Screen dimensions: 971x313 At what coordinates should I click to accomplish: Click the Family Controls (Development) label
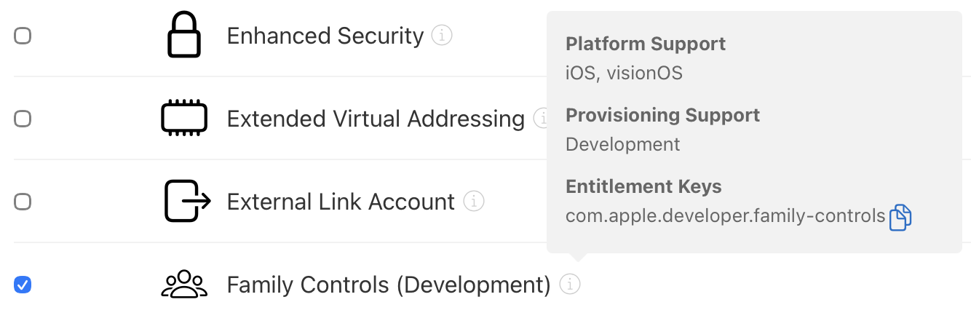pos(388,285)
